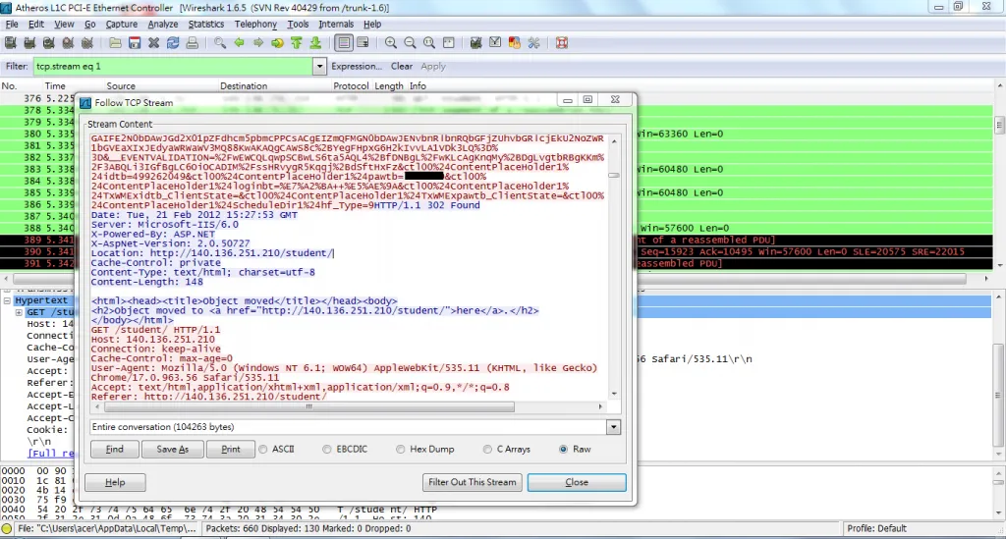Select Raw display format
Image resolution: width=1006 pixels, height=539 pixels.
563,450
